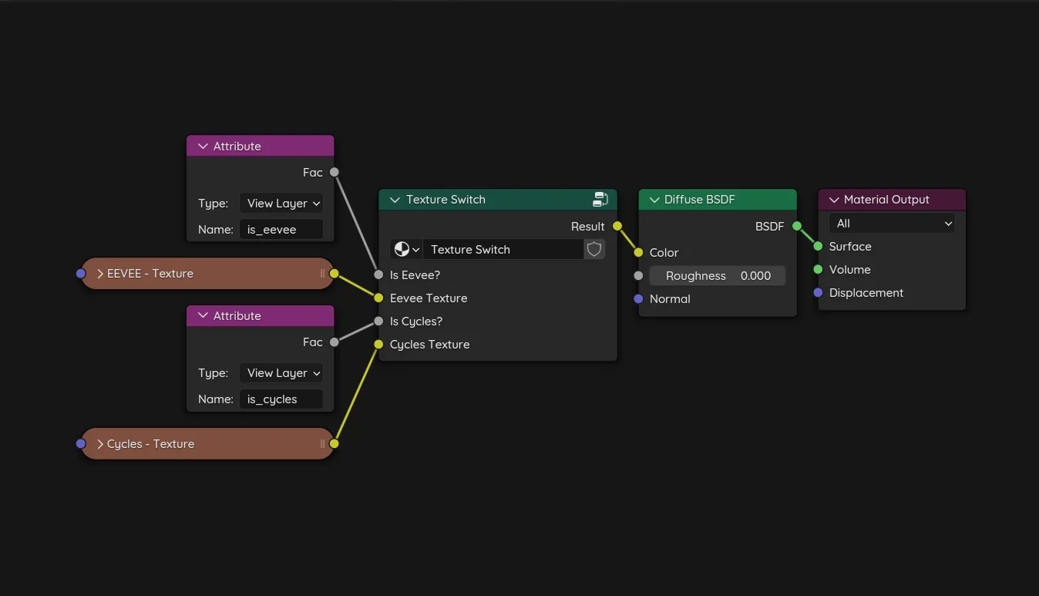The width and height of the screenshot is (1039, 596).
Task: Click the Fac output socket on is_eevee Attribute node
Action: pos(334,172)
